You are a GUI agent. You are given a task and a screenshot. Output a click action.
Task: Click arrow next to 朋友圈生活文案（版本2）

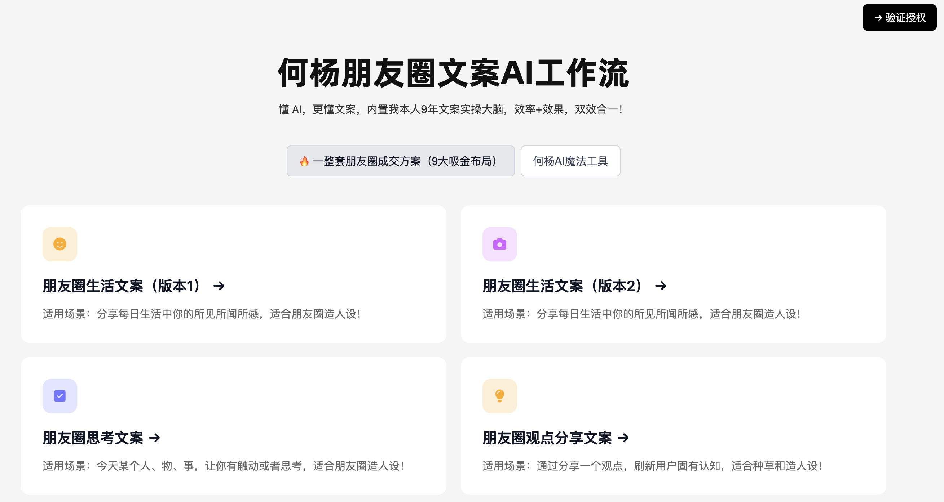click(660, 286)
